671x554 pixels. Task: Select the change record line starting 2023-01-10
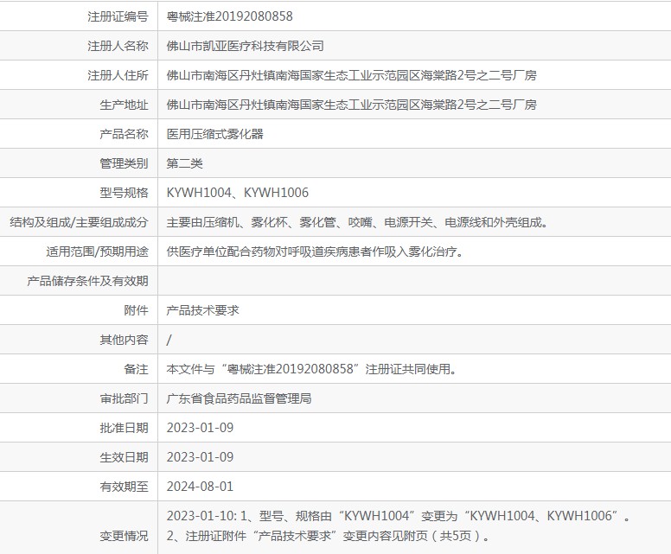pos(399,516)
